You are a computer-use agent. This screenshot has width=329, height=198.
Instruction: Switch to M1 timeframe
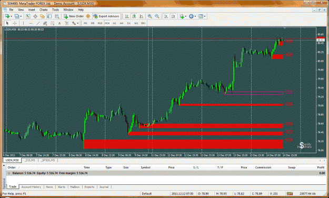(85, 23)
